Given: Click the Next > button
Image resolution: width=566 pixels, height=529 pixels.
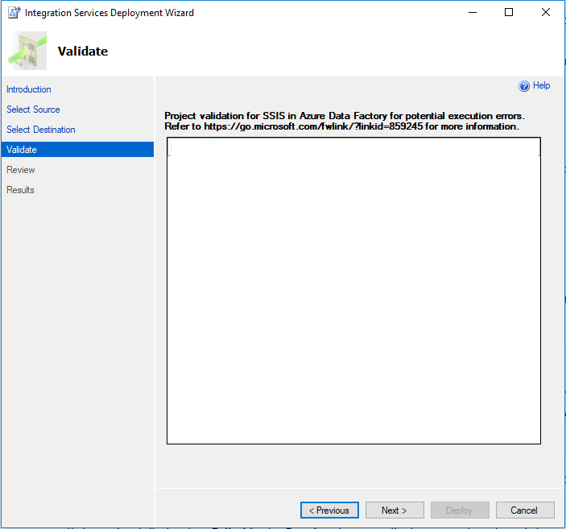Looking at the screenshot, I should (395, 510).
